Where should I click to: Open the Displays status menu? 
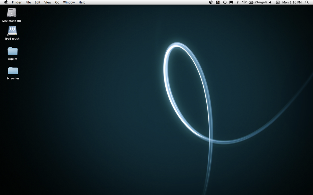[x=231, y=2]
